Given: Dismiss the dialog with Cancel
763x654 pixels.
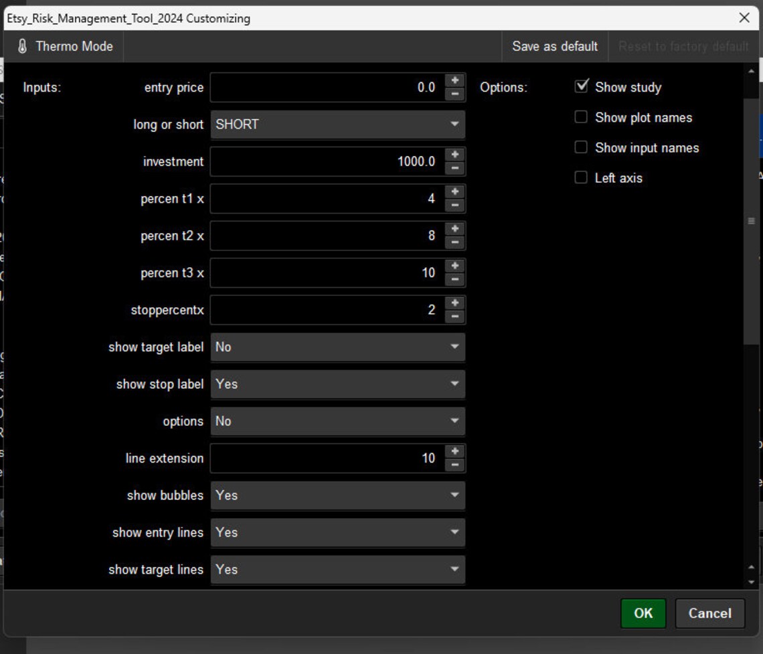Looking at the screenshot, I should 709,613.
